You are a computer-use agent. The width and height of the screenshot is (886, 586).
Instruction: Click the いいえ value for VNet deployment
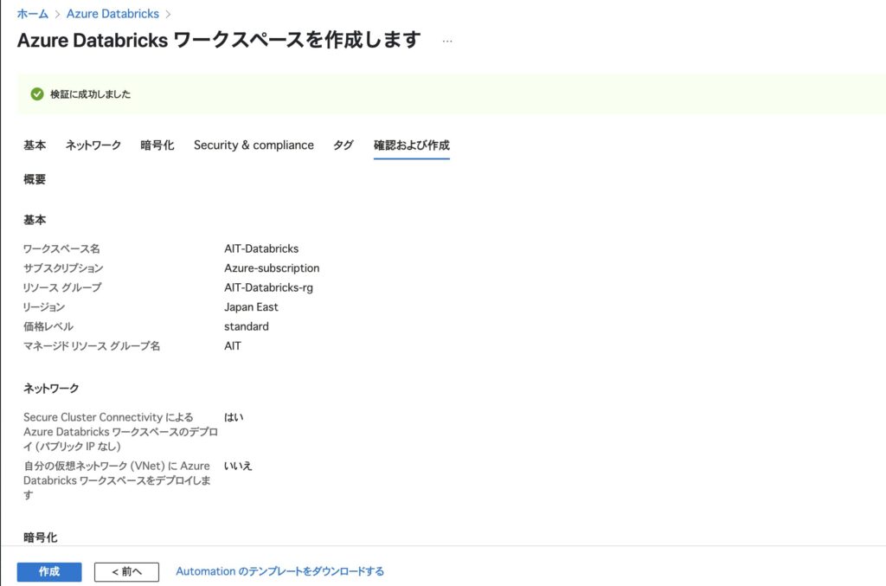(x=237, y=466)
